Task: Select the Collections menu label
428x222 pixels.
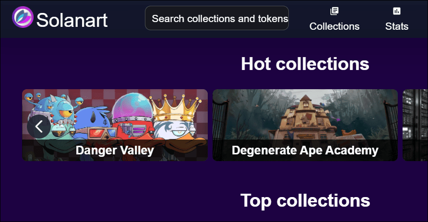Action: (x=334, y=26)
